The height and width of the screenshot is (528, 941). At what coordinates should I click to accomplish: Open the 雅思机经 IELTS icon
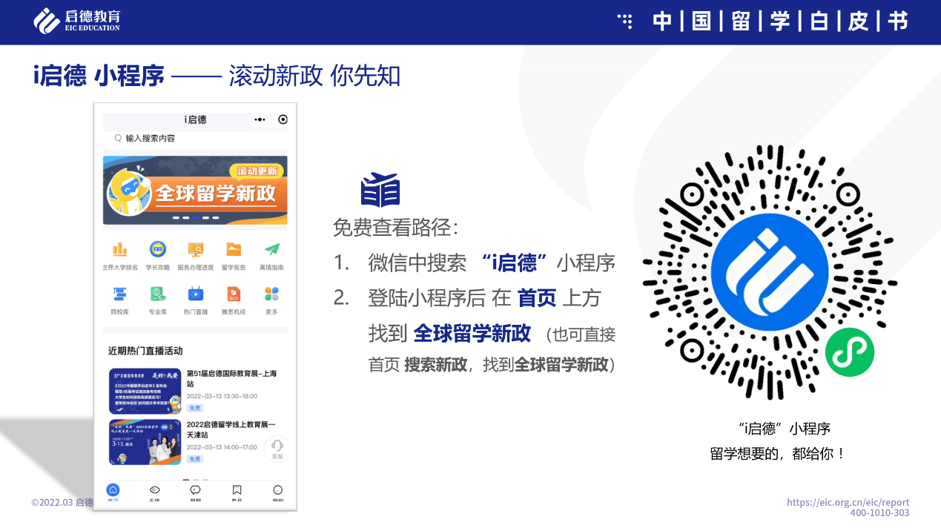tap(234, 294)
